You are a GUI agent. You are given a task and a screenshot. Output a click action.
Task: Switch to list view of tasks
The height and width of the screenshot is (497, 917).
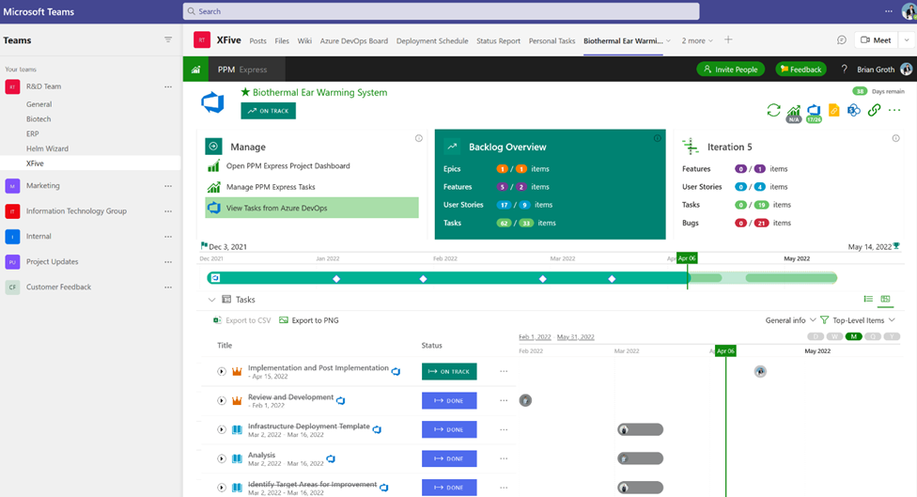click(868, 299)
